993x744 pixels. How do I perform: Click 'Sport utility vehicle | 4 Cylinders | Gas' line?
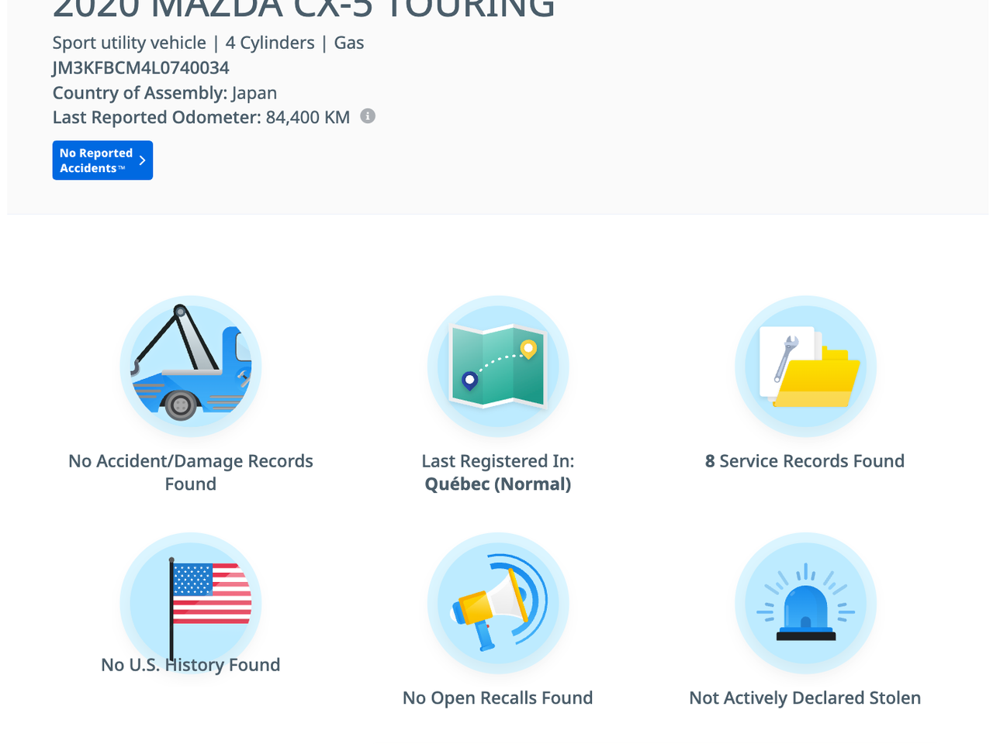pyautogui.click(x=208, y=43)
